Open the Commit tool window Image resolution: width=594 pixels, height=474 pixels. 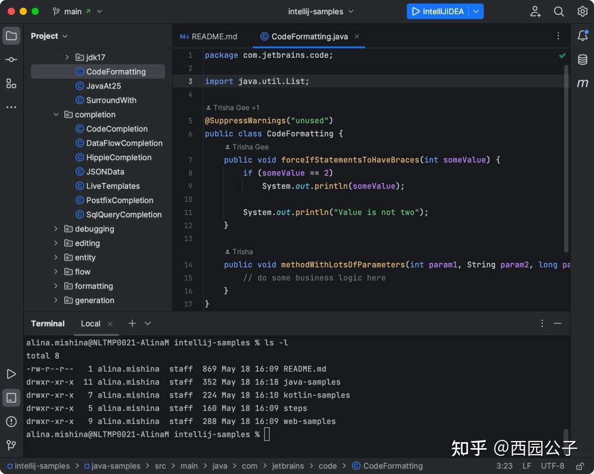11,59
